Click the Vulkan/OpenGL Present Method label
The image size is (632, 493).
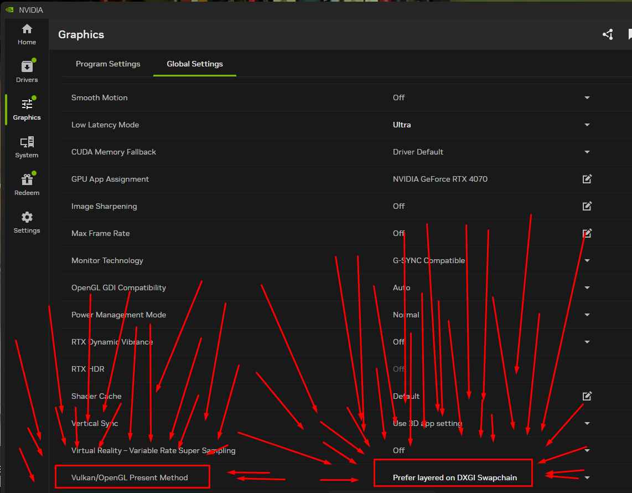point(129,477)
